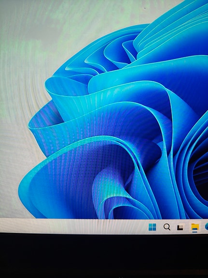Open Search with the magnifying glass icon

tap(167, 227)
